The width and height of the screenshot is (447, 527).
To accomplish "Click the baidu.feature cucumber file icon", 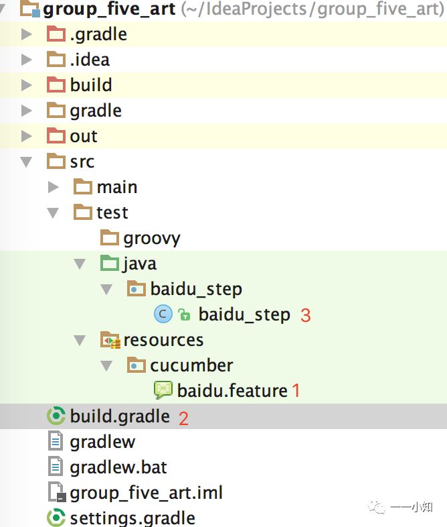I will pyautogui.click(x=163, y=390).
